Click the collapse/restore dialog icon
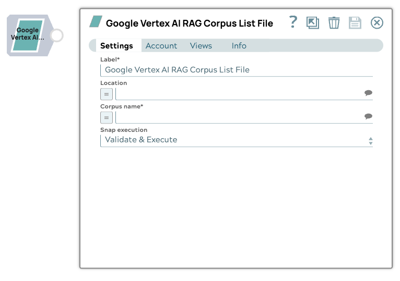This screenshot has height=281, width=400. pos(313,22)
